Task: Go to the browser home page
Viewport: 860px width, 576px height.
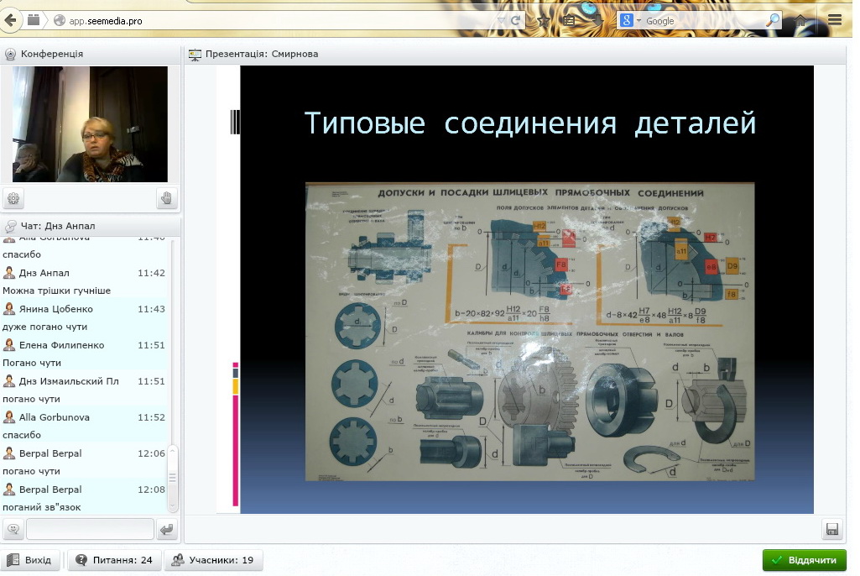Action: (801, 20)
